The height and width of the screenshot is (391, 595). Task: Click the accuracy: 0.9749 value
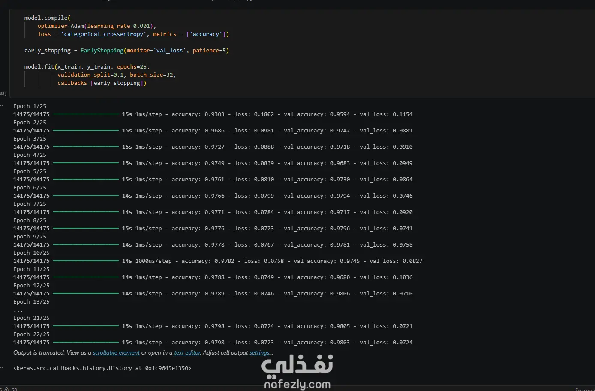[x=198, y=163]
